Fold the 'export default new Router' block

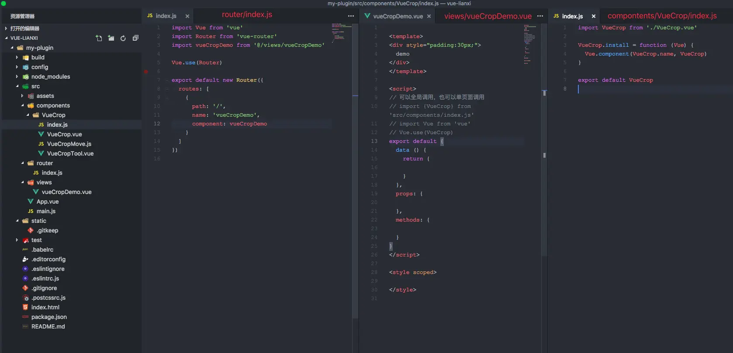[x=167, y=80]
